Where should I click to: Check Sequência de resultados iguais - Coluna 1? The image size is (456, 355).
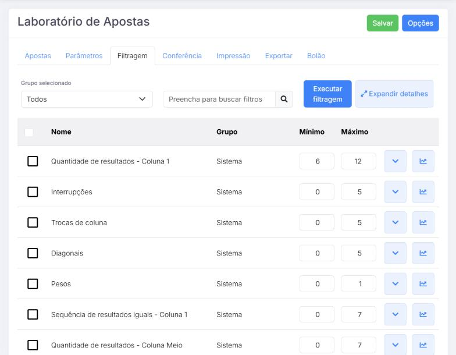33,314
